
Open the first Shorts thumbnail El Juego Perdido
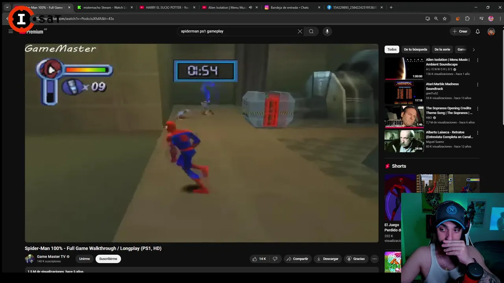[x=400, y=198]
